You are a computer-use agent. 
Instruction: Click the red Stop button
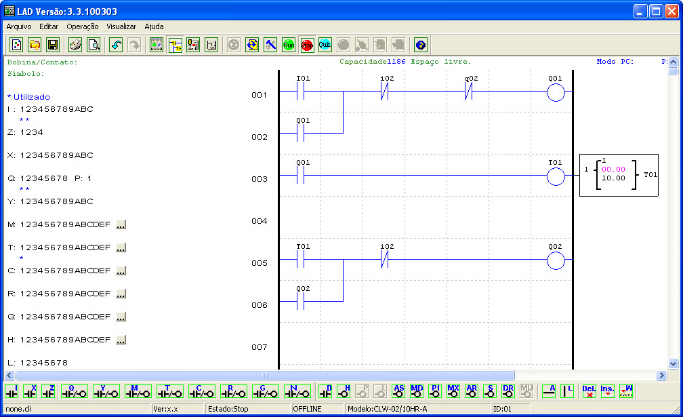point(307,45)
